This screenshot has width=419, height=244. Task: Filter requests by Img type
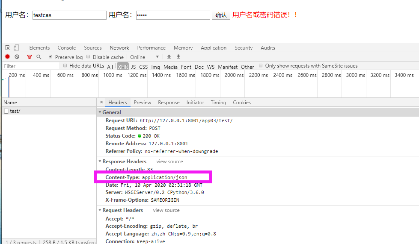click(x=155, y=67)
